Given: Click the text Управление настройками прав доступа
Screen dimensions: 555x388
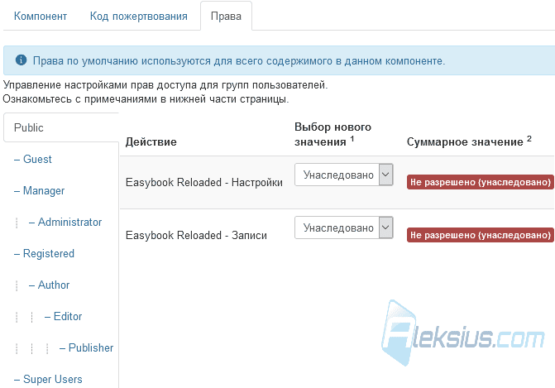Looking at the screenshot, I should (x=165, y=85).
